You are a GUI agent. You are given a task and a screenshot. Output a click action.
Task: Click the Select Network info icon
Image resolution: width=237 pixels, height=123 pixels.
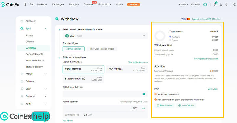pos(81,62)
